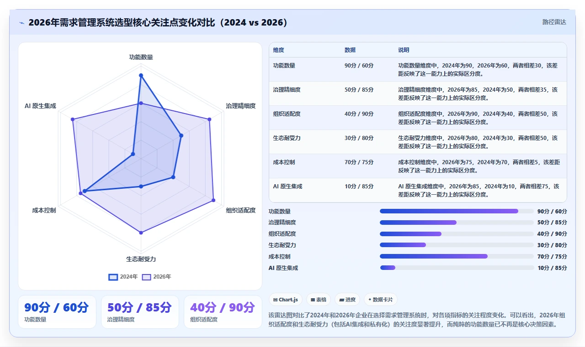Viewport: 585px width, 347px height.
Task: Click the 治理精细度 table row name
Action: [x=287, y=90]
